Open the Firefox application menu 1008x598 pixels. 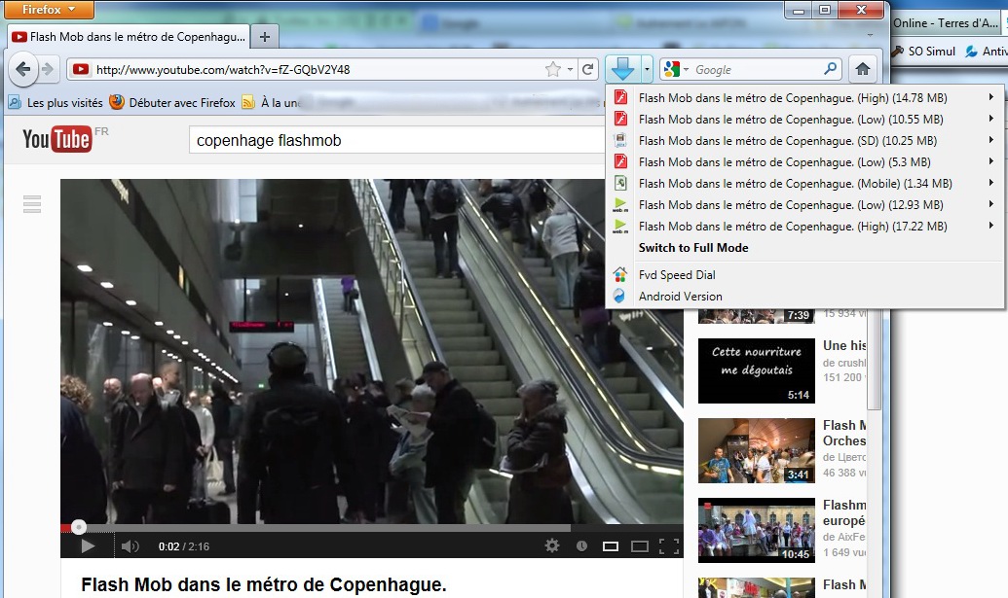coord(49,10)
